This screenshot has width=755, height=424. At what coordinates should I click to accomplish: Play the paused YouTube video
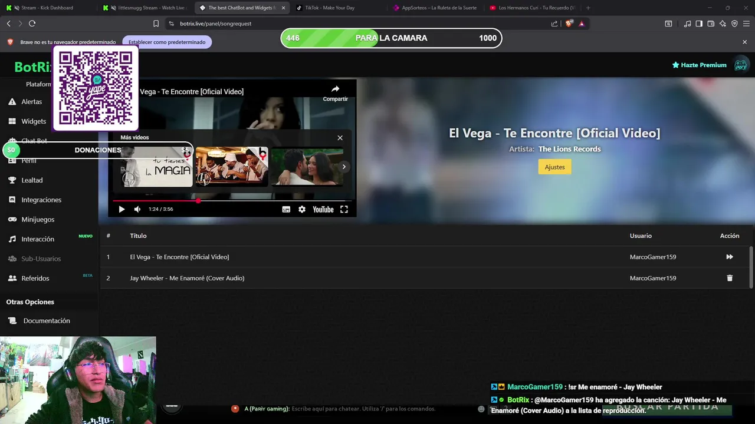coord(122,209)
